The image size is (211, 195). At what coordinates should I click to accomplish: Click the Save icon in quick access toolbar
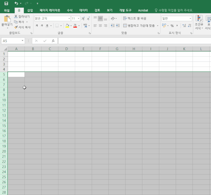coord(6,3)
